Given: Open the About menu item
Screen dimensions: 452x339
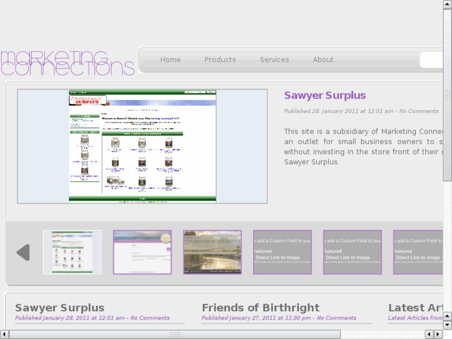Looking at the screenshot, I should (323, 60).
